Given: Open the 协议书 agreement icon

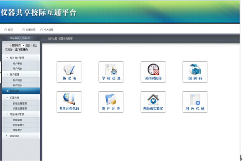Looking at the screenshot, I should click(69, 72).
